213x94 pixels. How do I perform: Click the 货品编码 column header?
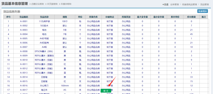click(x=24, y=17)
